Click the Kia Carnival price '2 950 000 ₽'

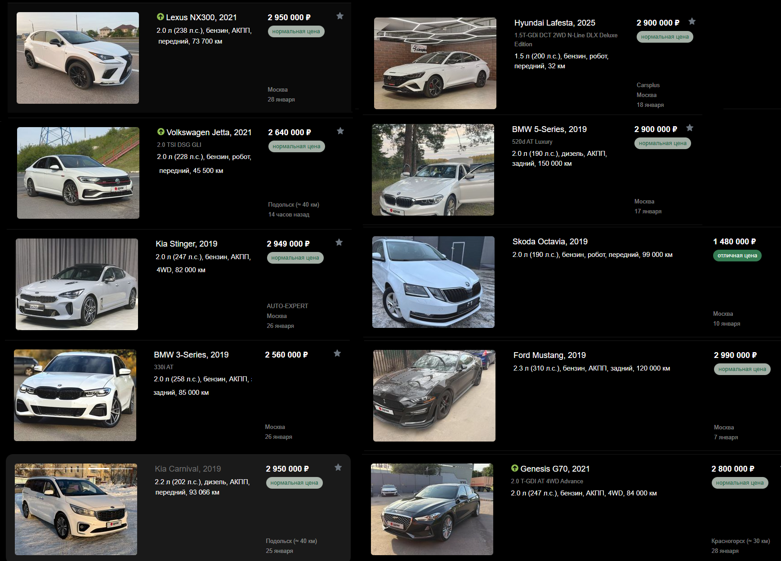pos(287,469)
